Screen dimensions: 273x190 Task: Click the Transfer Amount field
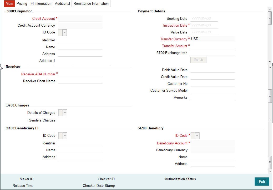tap(213, 46)
